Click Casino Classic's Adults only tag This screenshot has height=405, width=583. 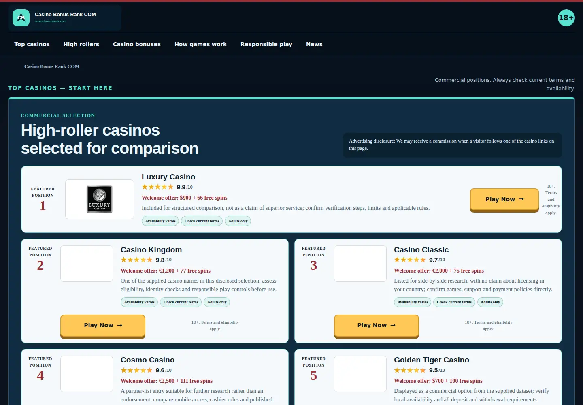(490, 302)
